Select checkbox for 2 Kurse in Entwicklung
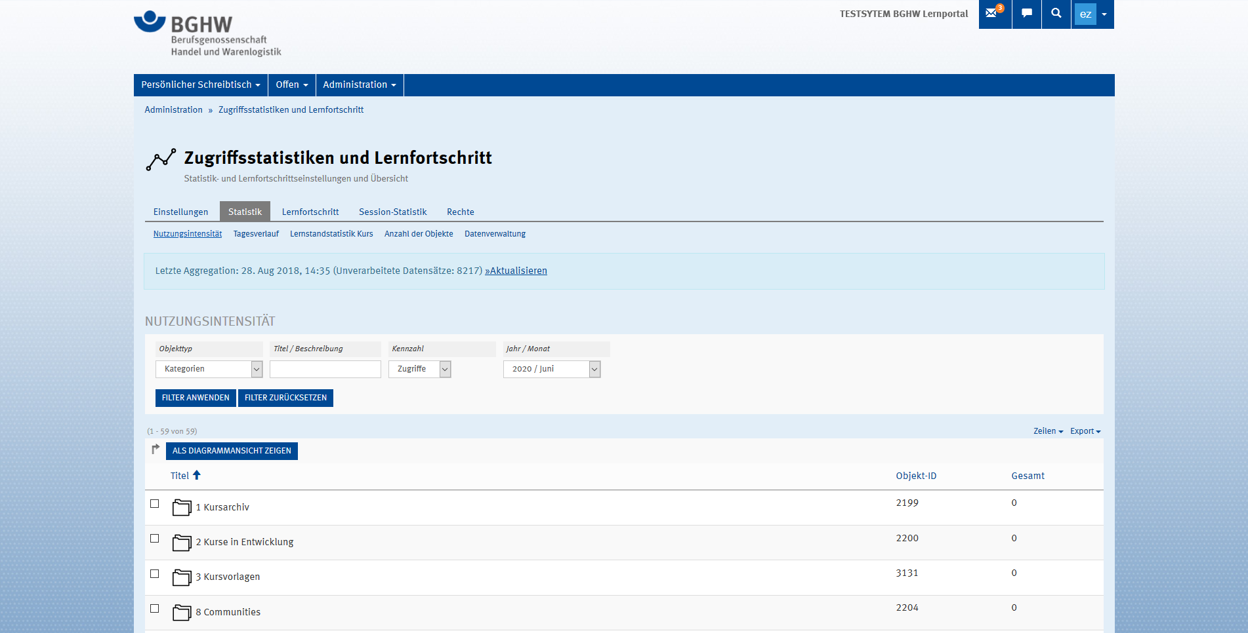Screen dimensions: 1248x633 click(155, 539)
